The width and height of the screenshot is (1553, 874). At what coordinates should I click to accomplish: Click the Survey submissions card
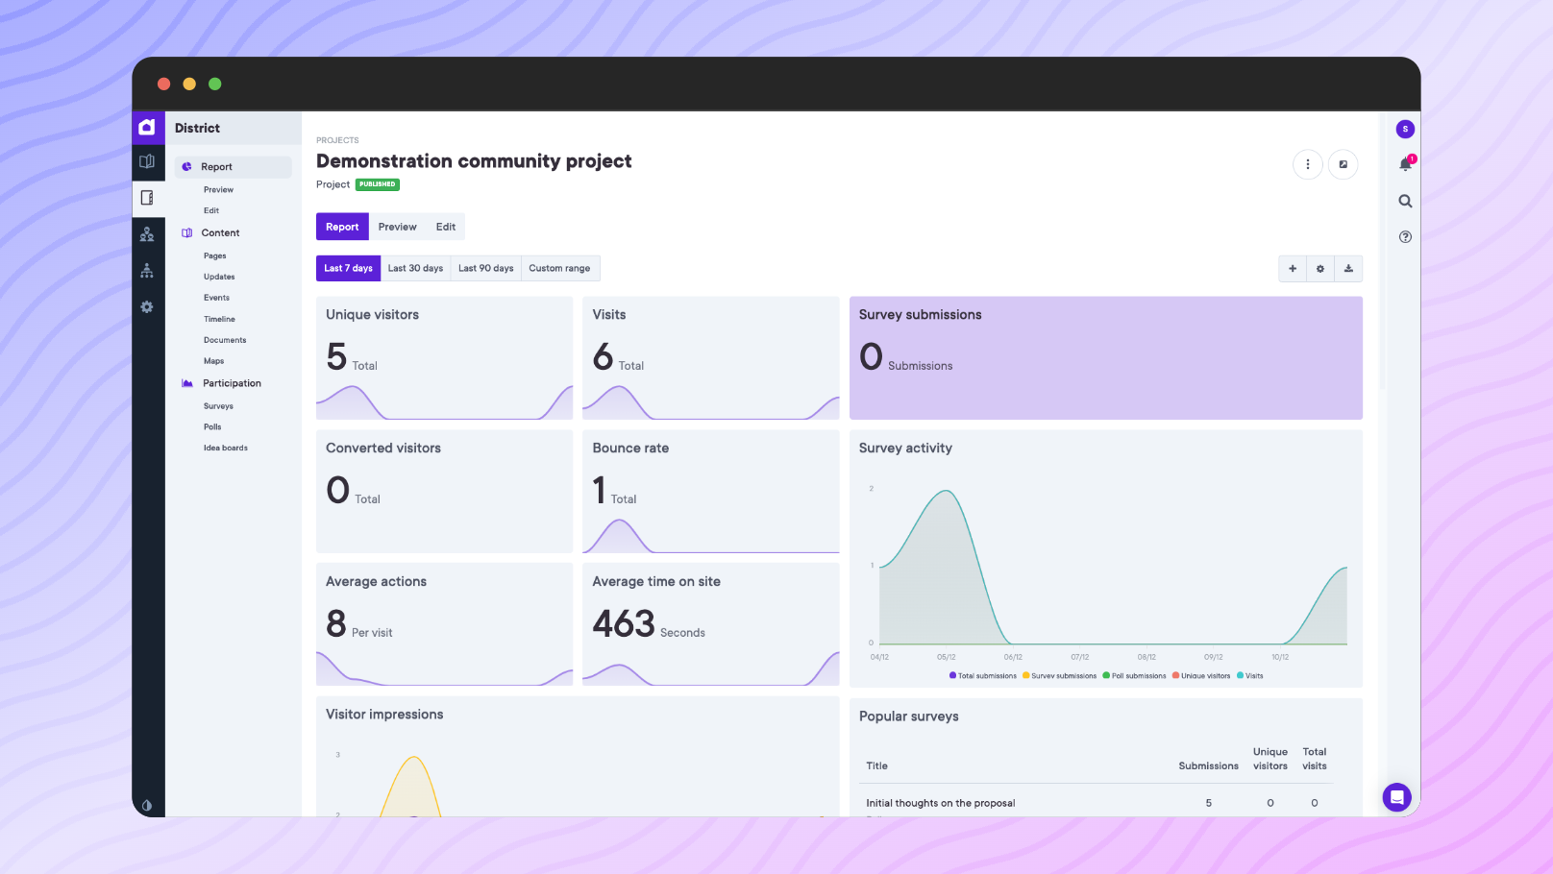point(1106,358)
